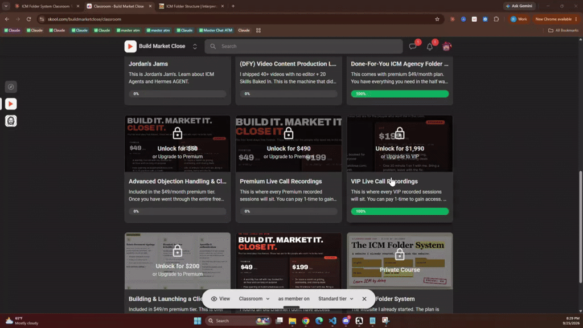The height and width of the screenshot is (328, 583).
Task: Open Task View from the taskbar
Action: [x=279, y=321]
